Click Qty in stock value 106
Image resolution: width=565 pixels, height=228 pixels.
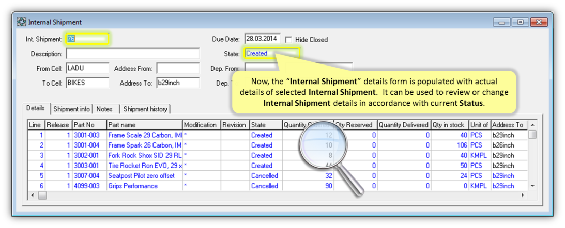coord(450,145)
